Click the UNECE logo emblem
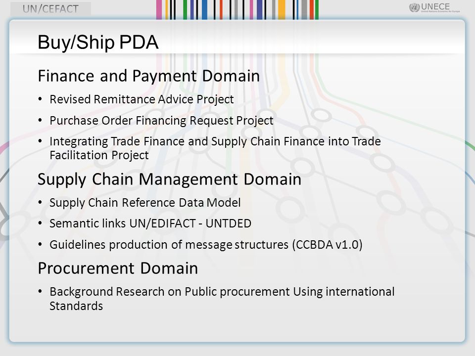Image resolution: width=475 pixels, height=356 pixels. coord(414,7)
